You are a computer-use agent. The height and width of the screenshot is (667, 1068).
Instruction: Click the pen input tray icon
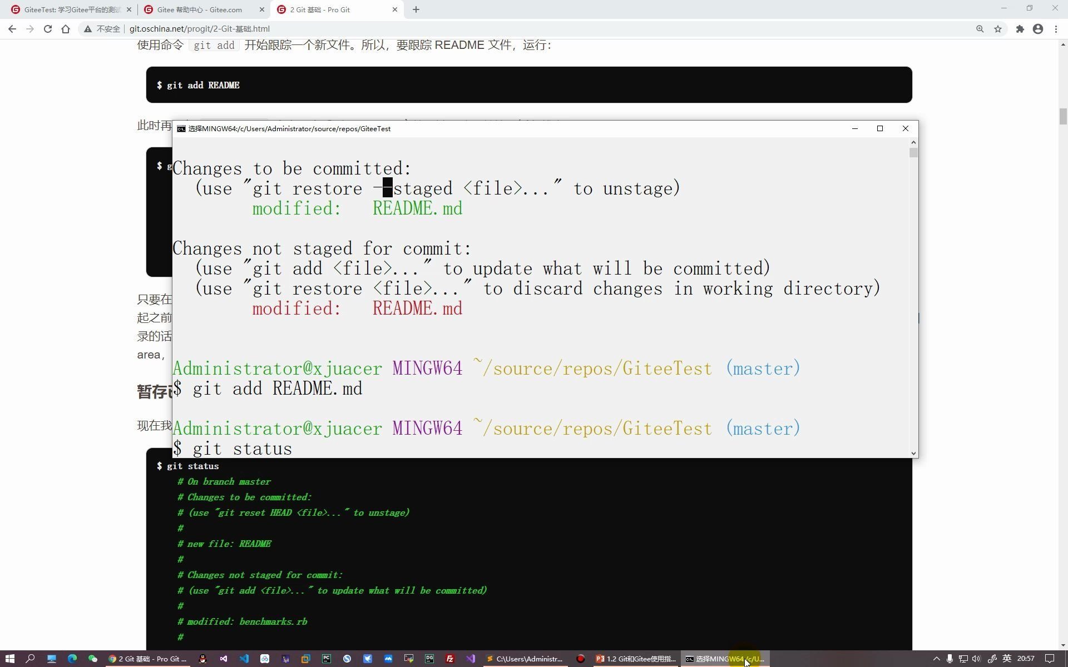pyautogui.click(x=992, y=659)
